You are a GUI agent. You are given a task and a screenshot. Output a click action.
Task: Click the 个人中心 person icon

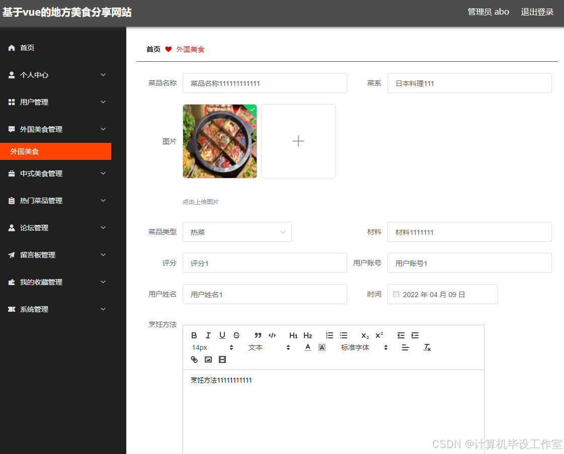point(12,75)
